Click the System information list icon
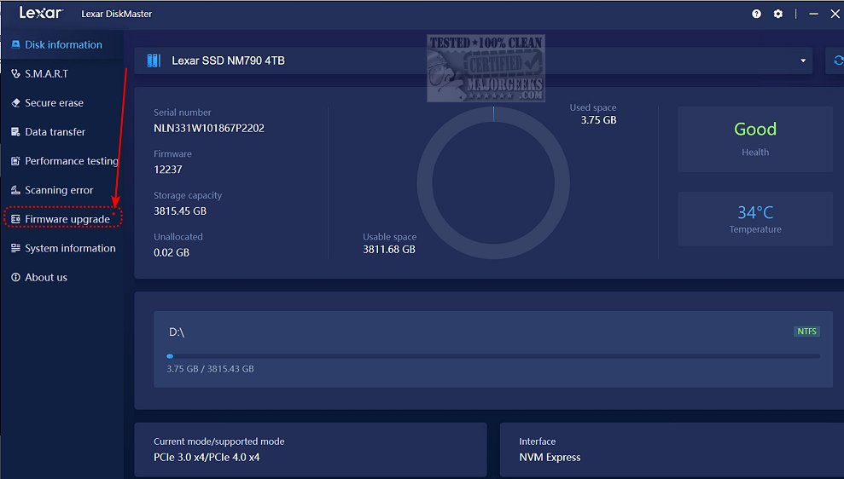844x479 pixels. click(15, 248)
